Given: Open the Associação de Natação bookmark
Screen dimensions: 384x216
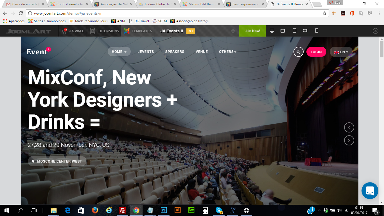Looking at the screenshot, I should (189, 21).
